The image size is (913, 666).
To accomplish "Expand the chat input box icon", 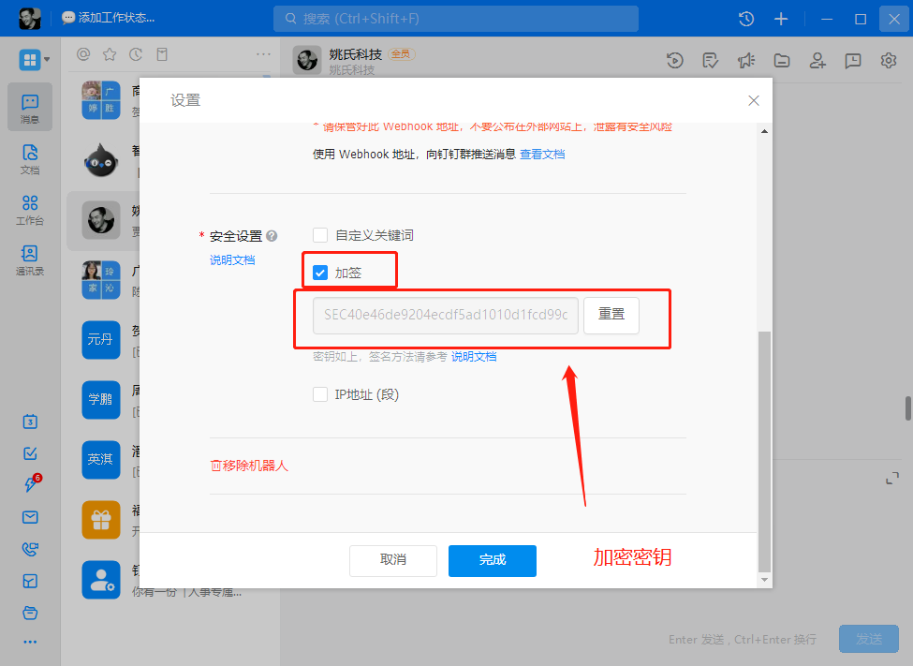I will click(892, 479).
